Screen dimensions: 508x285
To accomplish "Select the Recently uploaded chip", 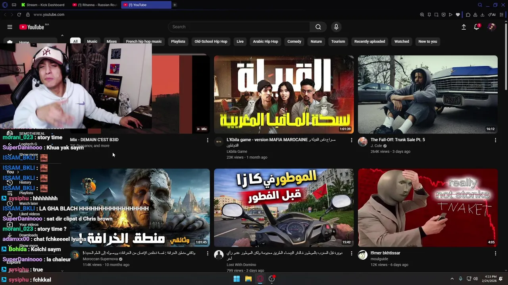I will [369, 41].
